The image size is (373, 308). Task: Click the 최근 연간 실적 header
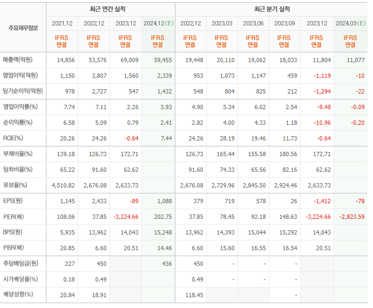107,9
